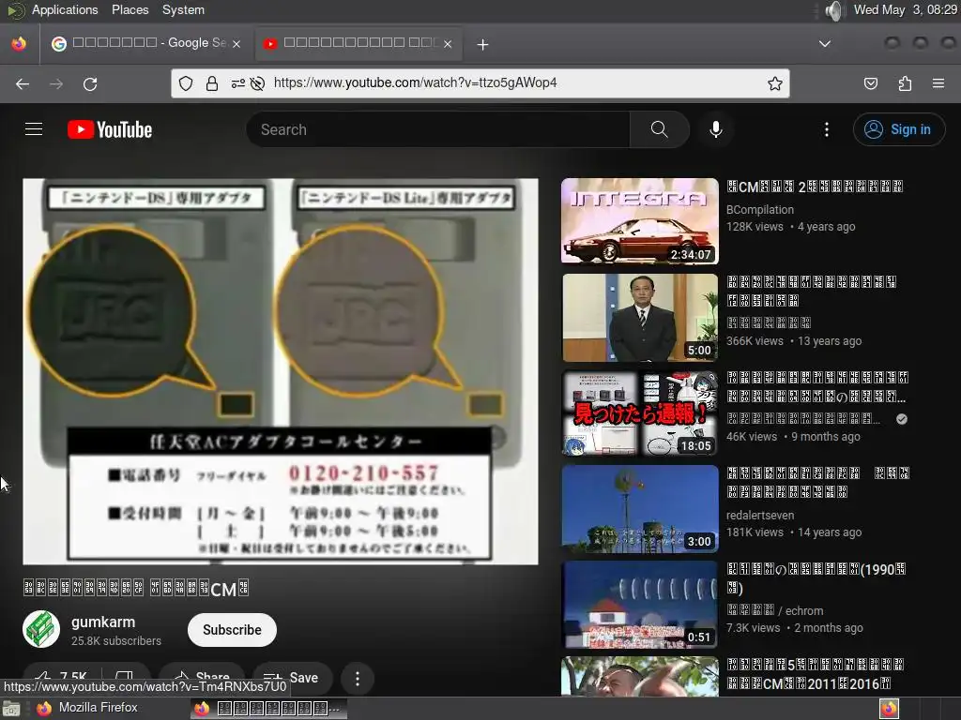This screenshot has height=720, width=961.
Task: Open the gumkarm channel avatar
Action: pyautogui.click(x=41, y=629)
